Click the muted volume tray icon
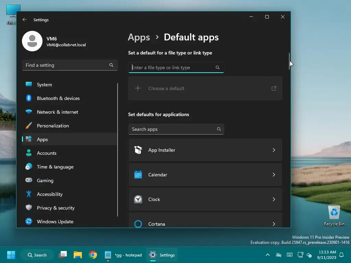 [x=309, y=255]
